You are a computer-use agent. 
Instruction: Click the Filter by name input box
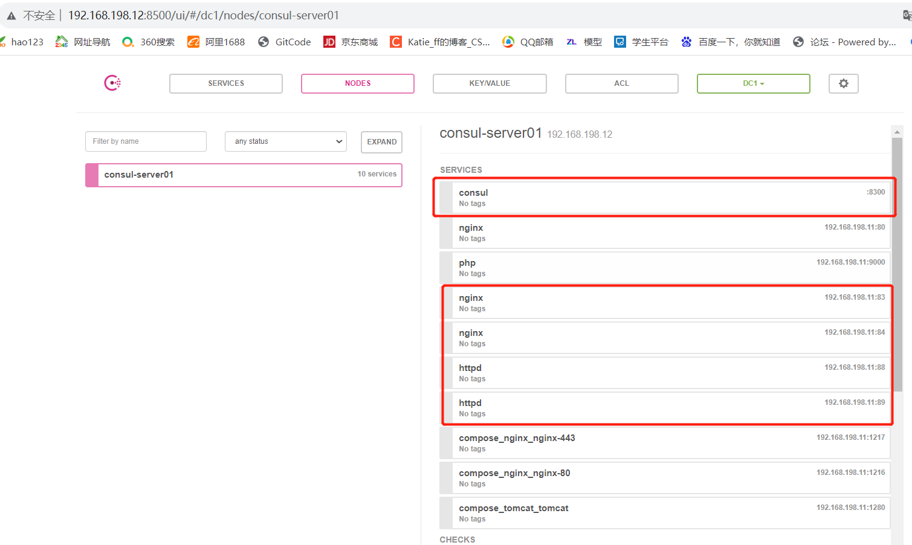click(146, 141)
